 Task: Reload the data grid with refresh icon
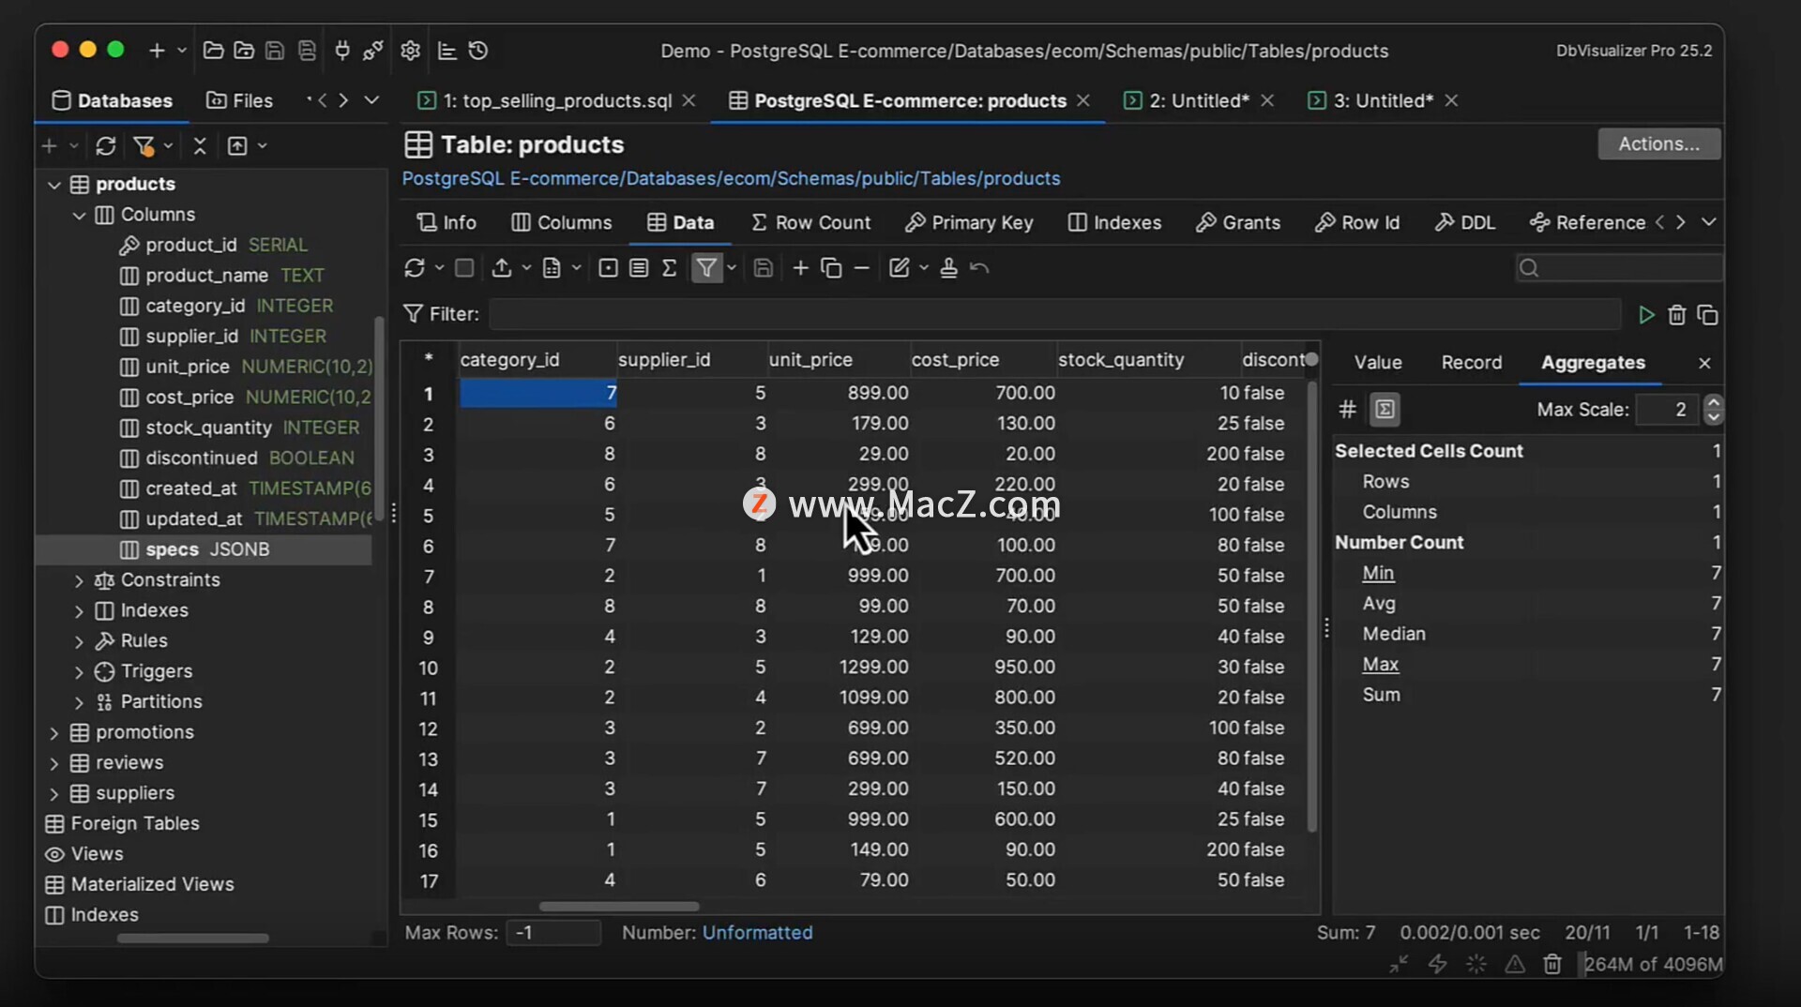point(414,268)
